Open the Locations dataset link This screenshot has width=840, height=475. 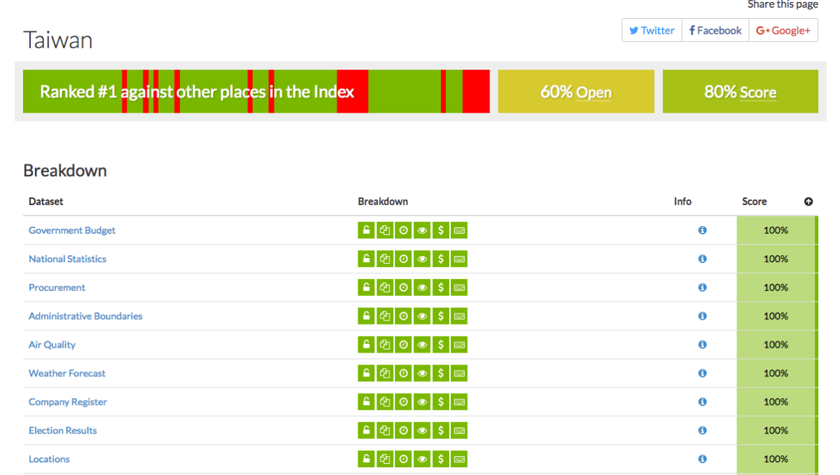pos(49,460)
